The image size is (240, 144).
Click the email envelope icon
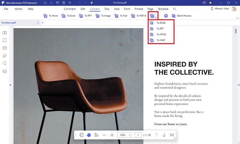coord(58,3)
